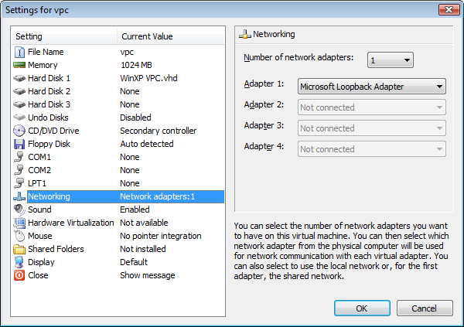Click the Current Value column header
Viewport: 464px width, 327px height.
pos(171,36)
